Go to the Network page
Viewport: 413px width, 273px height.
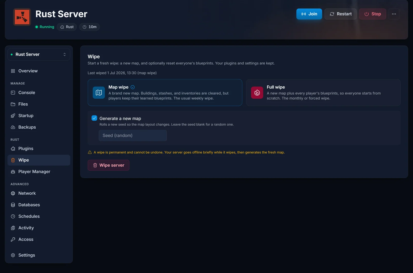(x=39, y=193)
